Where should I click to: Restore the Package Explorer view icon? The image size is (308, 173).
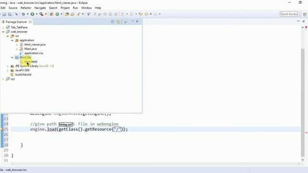coord(137,21)
